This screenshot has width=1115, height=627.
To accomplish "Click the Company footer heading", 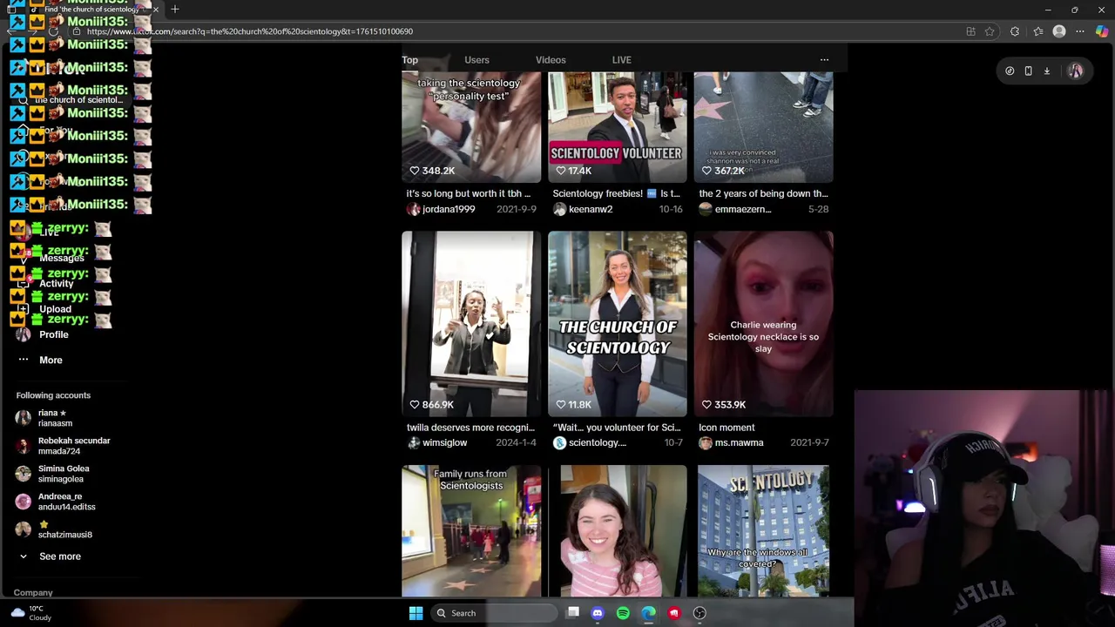I will pyautogui.click(x=33, y=592).
